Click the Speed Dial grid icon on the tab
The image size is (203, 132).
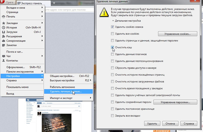(x=19, y=3)
